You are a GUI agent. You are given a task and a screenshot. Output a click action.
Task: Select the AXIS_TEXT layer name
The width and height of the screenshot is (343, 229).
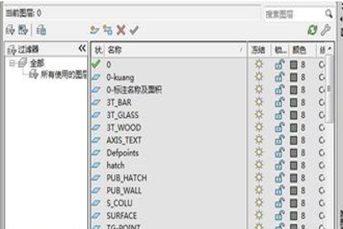click(124, 140)
